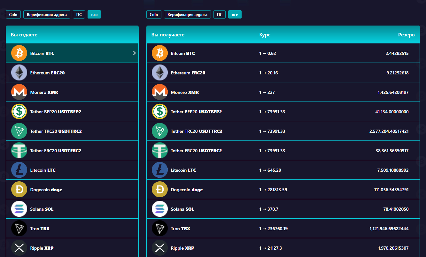Image resolution: width=426 pixels, height=257 pixels.
Task: Click the Solana icon in receive list
Action: tap(159, 209)
